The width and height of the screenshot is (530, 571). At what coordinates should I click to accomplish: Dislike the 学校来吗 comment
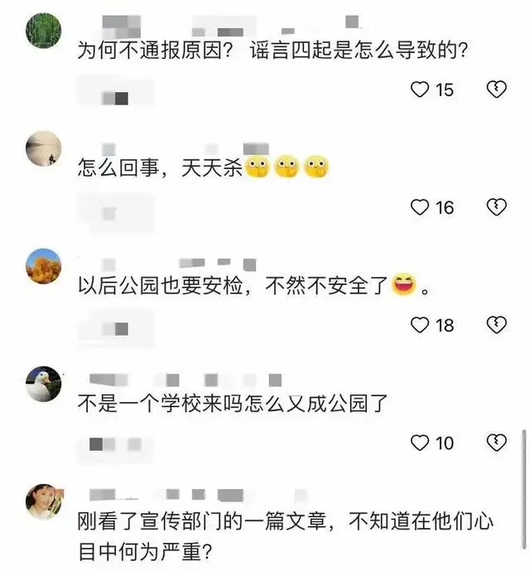pos(497,443)
